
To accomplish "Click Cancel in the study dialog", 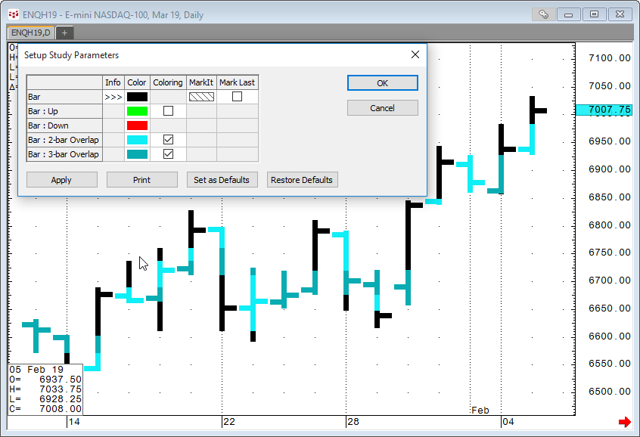I will 382,108.
